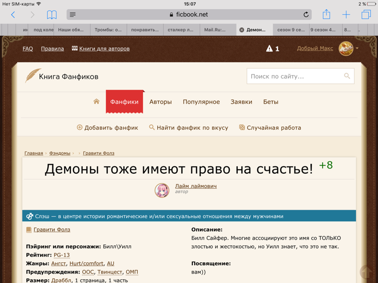
Task: Go to the home page icon
Action: (96, 101)
